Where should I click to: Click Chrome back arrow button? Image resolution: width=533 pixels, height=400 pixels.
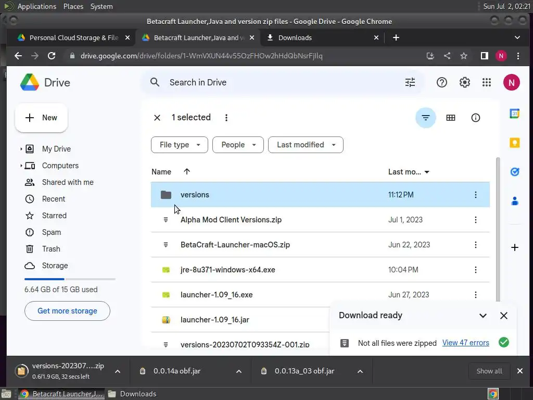18,56
